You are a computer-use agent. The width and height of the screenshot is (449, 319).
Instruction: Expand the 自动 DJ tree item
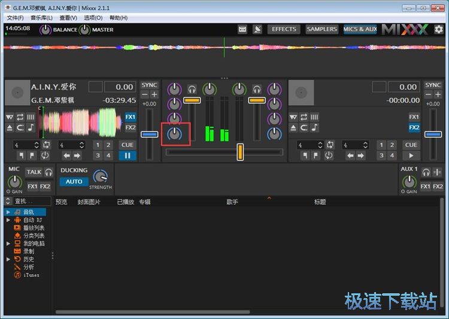tap(8, 220)
